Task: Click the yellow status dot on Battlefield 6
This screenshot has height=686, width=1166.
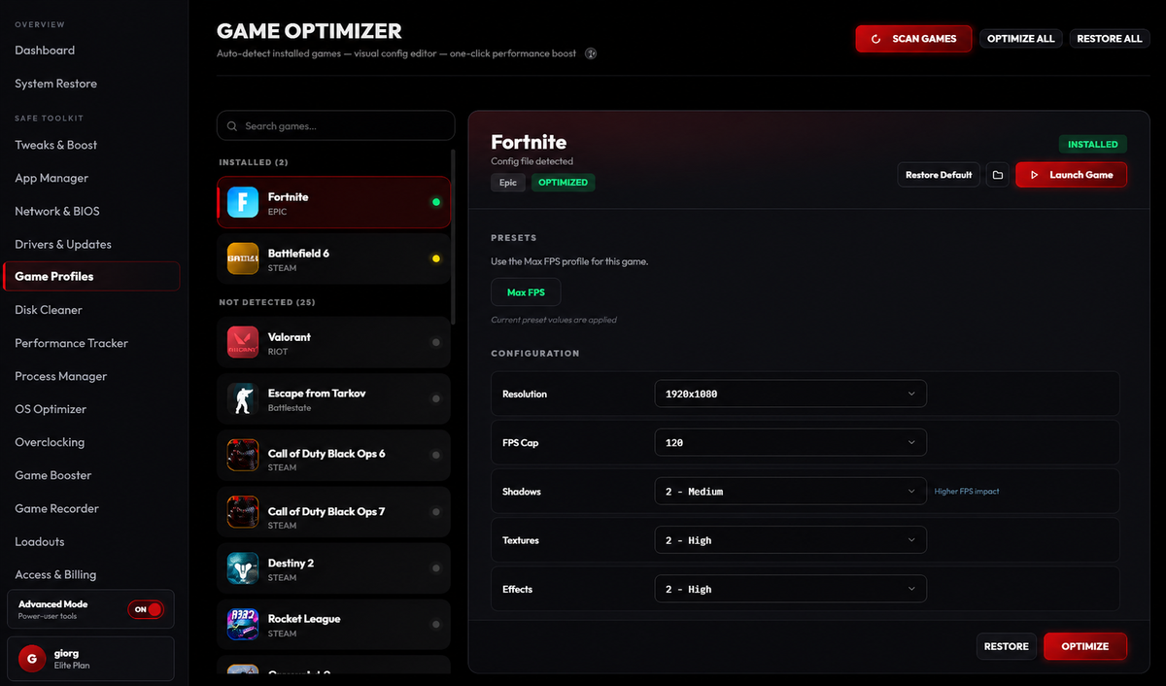Action: 435,258
